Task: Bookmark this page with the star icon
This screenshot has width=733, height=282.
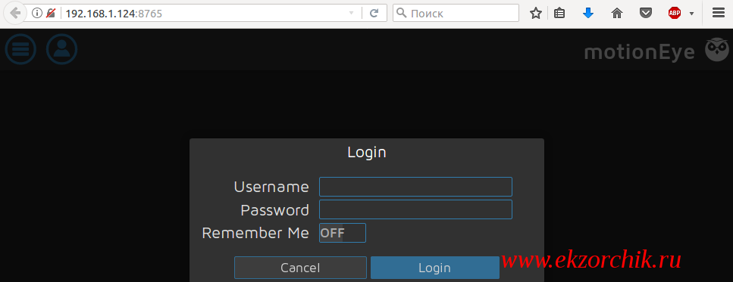Action: coord(535,14)
